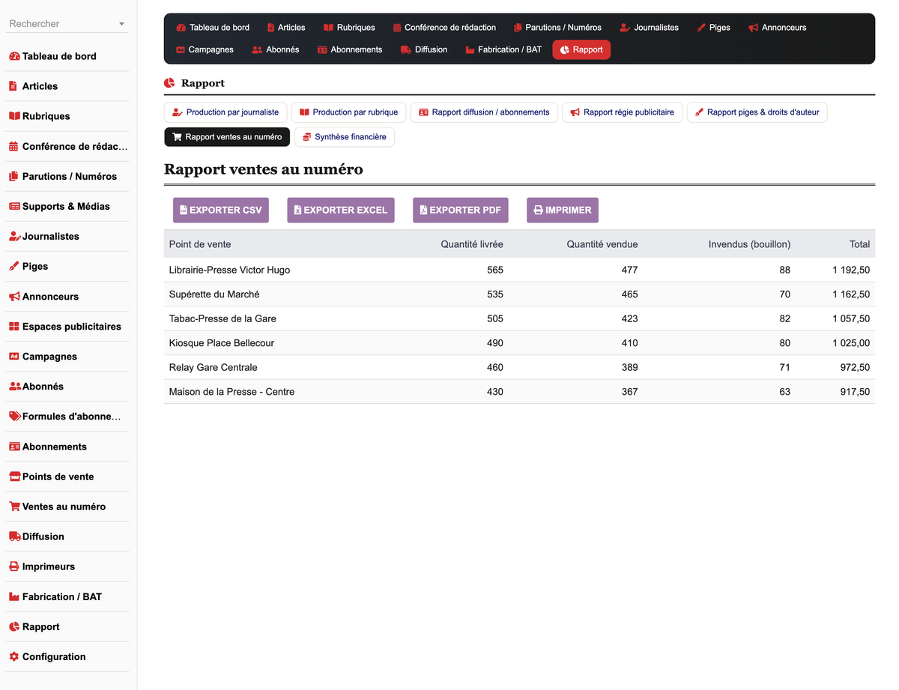
Task: Click the Piges pen icon in sidebar
Action: pyautogui.click(x=13, y=266)
